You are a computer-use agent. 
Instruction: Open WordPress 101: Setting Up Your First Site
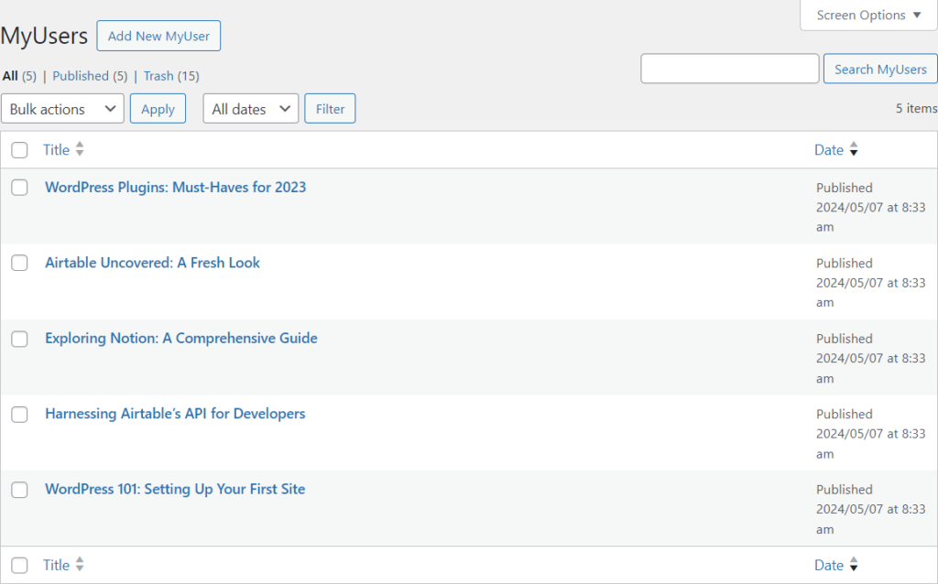(x=175, y=489)
